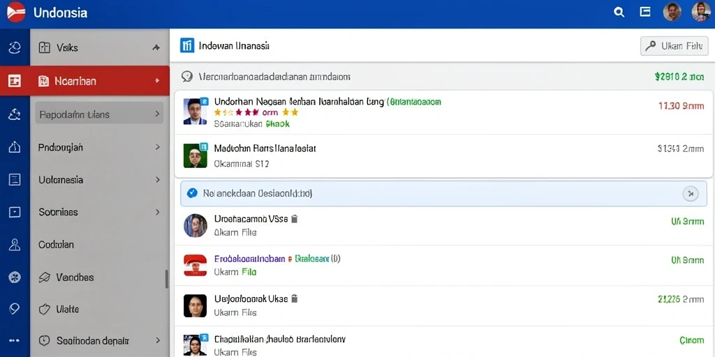Click the round Uroahacamnb avatar
This screenshot has height=357, width=715.
coord(196,225)
